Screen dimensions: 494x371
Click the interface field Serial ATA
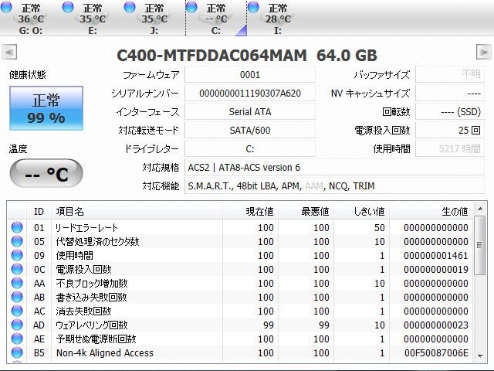(x=250, y=111)
